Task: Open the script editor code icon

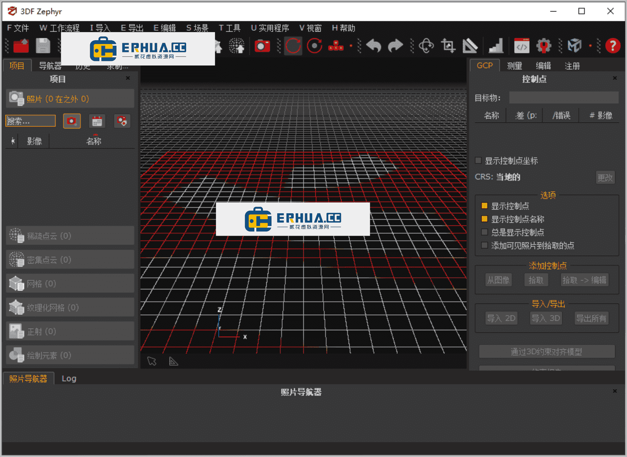Action: [x=522, y=46]
